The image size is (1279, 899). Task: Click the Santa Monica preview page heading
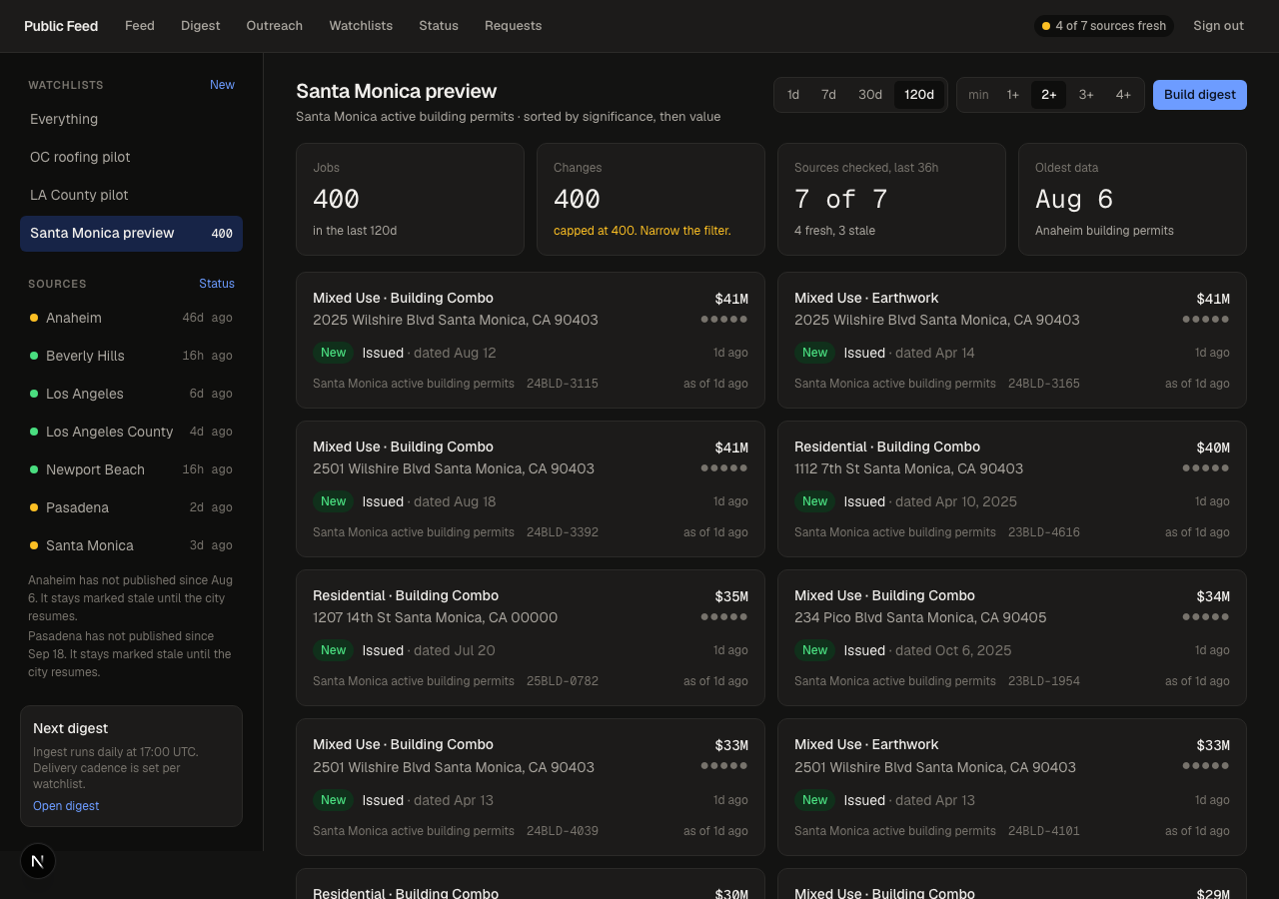click(397, 91)
